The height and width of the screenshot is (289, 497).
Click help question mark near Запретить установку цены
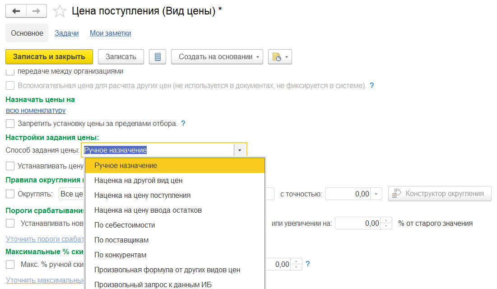pos(183,123)
